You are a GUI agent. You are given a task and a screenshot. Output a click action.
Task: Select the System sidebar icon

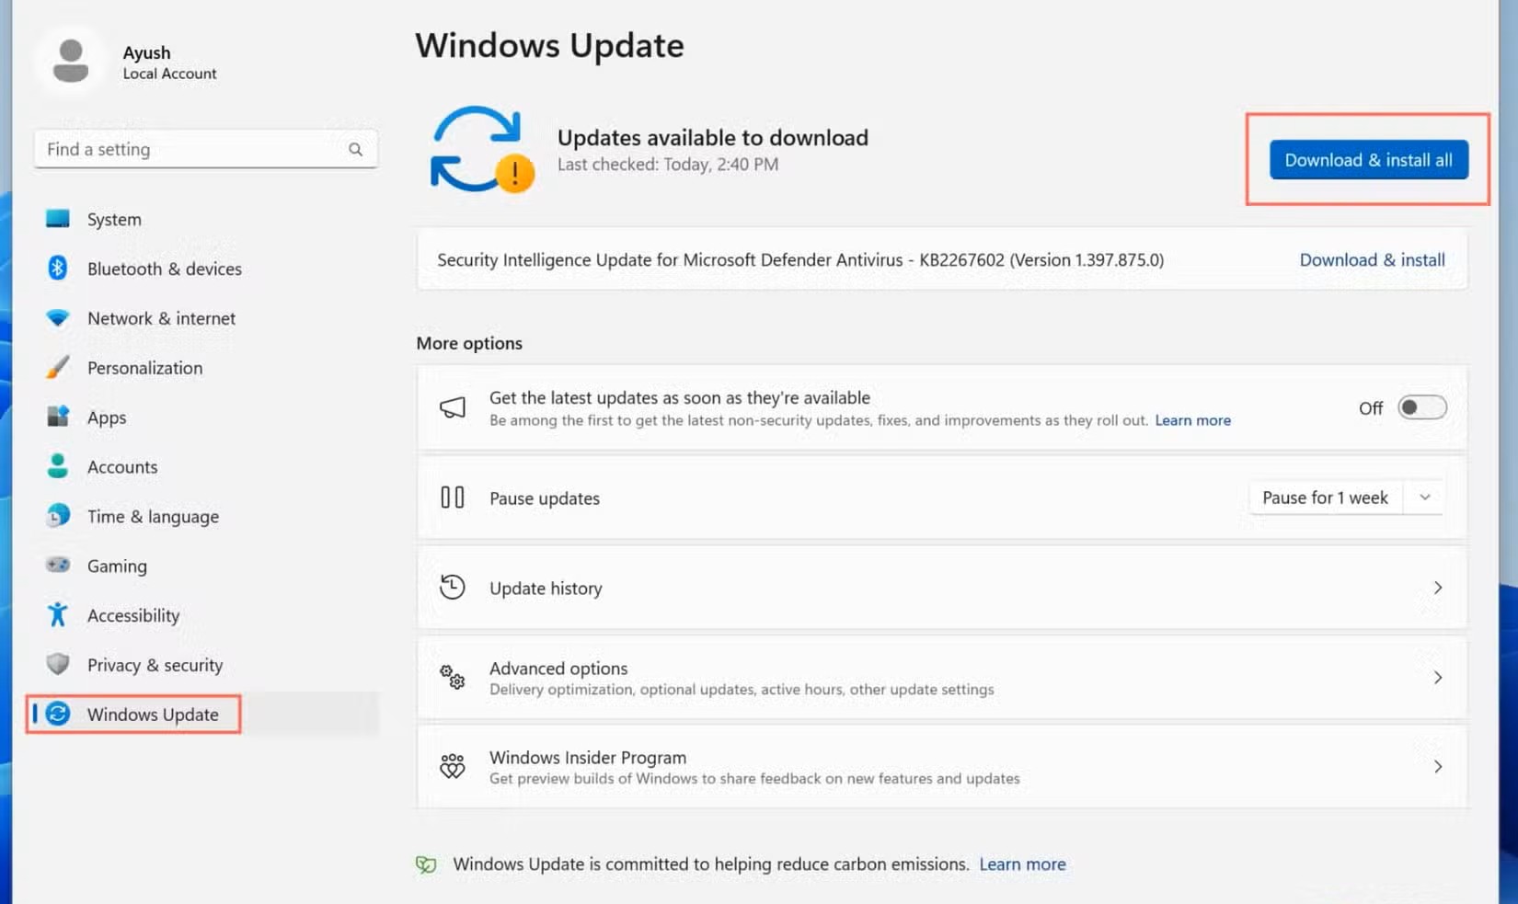(x=57, y=219)
